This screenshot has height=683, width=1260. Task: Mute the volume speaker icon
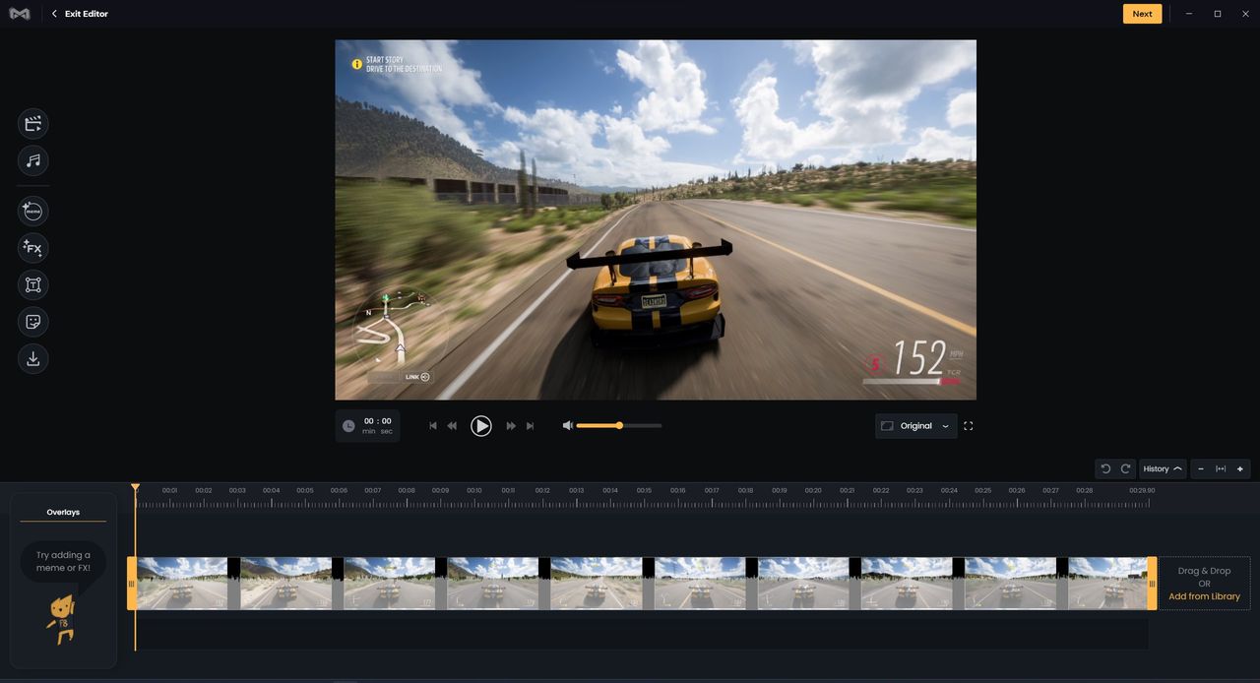pos(567,426)
